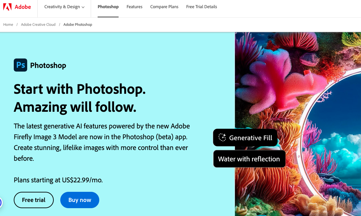This screenshot has height=216, width=361.
Task: Click the Adobe wordmark text
Action: pos(23,7)
